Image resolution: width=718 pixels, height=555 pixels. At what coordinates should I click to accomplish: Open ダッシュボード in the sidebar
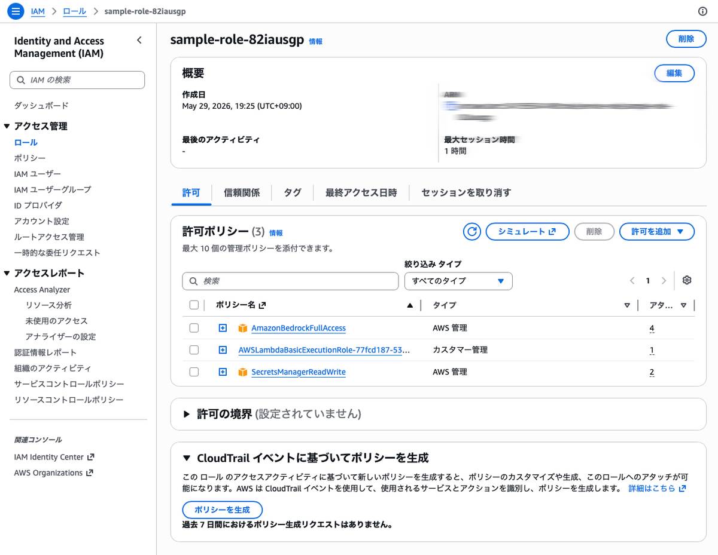pos(41,106)
